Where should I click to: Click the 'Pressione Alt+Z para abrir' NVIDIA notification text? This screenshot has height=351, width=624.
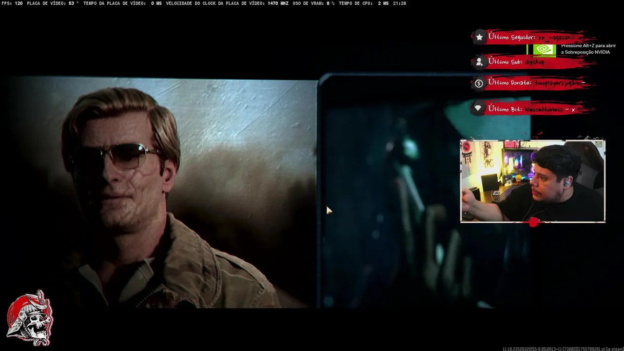(x=588, y=49)
